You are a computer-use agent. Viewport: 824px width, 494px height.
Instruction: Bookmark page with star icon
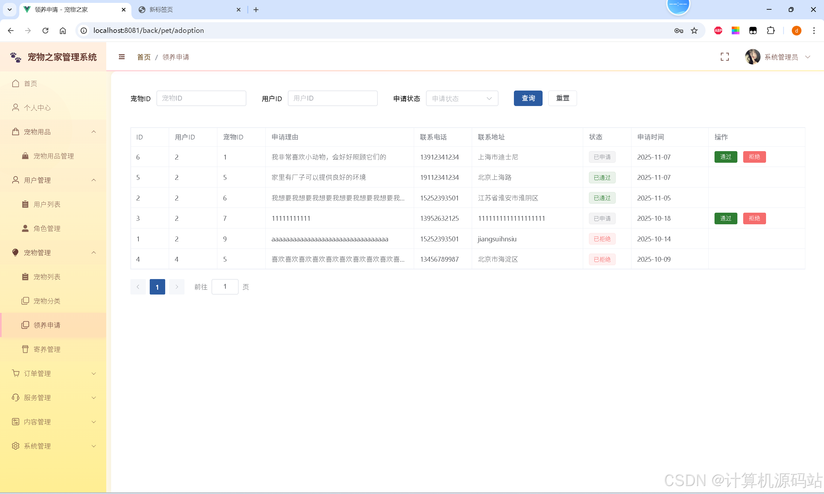[x=694, y=31]
